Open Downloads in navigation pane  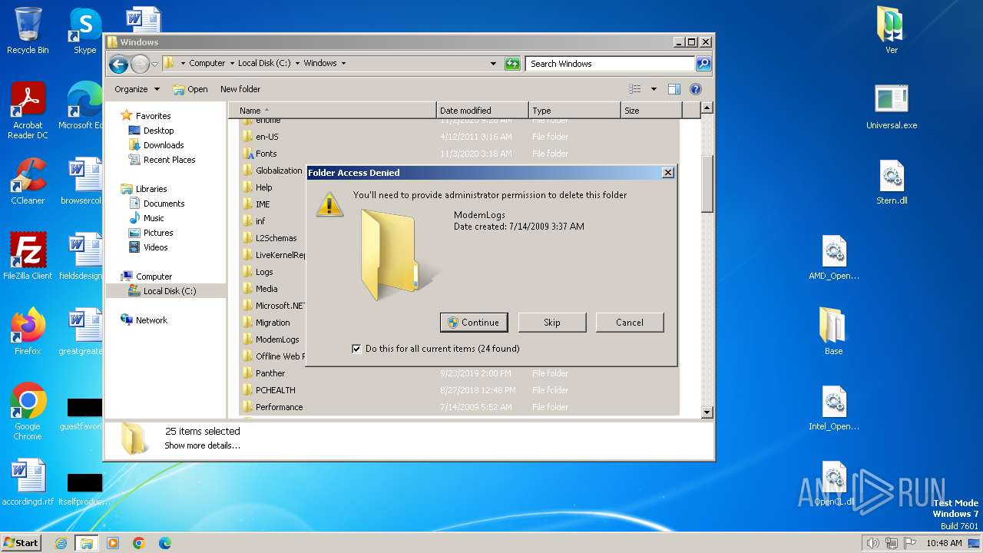[164, 145]
